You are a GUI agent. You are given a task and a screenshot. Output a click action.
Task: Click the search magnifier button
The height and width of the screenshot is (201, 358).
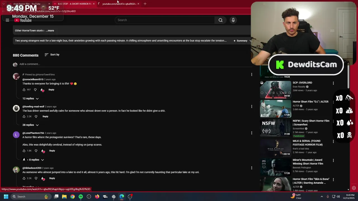tap(220, 20)
